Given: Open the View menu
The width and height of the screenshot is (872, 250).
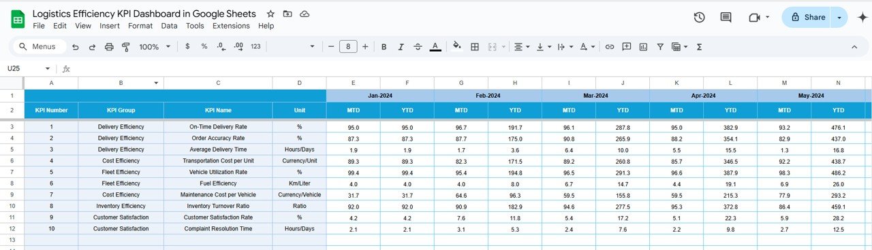Looking at the screenshot, I should (83, 26).
